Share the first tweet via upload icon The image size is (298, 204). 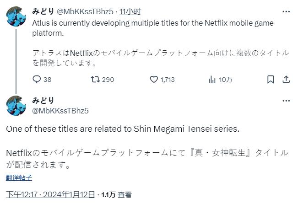[x=286, y=79]
